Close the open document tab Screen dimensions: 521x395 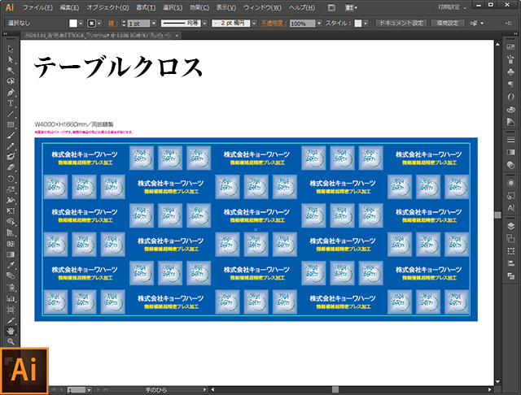point(177,35)
